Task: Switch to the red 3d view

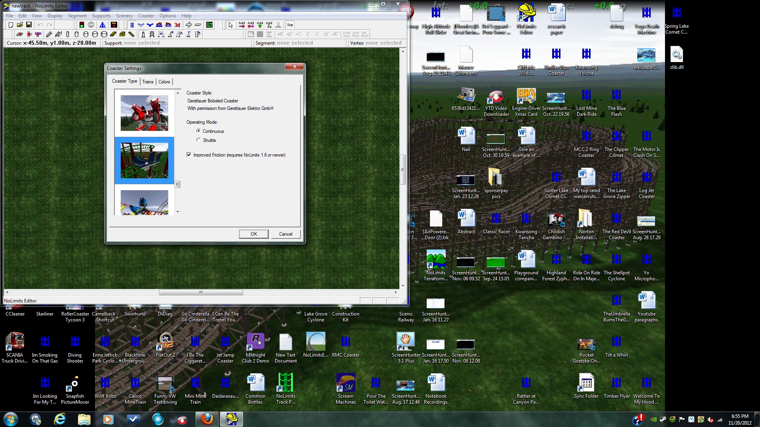Action: pyautogui.click(x=177, y=25)
